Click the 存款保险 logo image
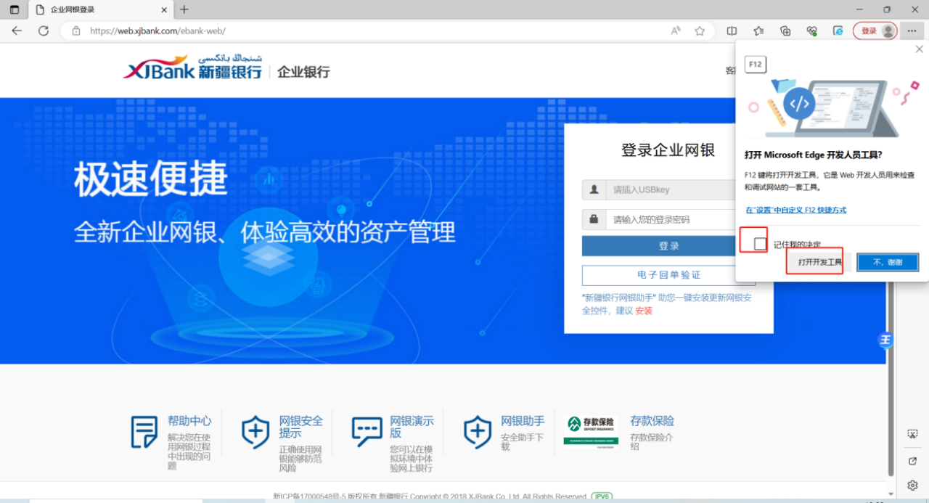Viewport: 929px width, 503px height. 591,432
